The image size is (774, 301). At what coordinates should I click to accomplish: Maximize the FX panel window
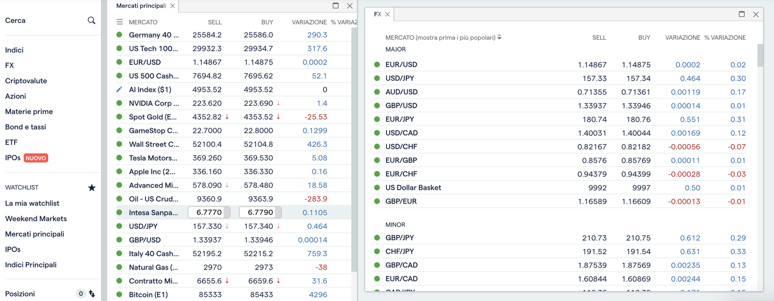pos(742,14)
